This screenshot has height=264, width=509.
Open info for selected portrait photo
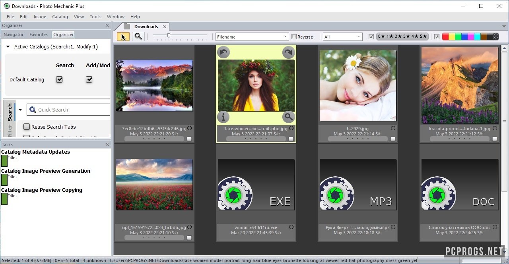tap(223, 117)
